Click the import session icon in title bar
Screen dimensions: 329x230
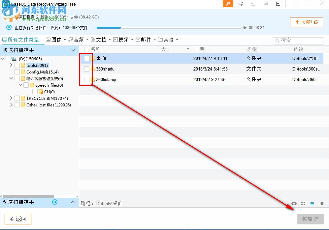pos(253,4)
